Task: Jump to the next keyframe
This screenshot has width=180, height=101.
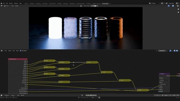Action: pyautogui.click(x=94, y=95)
